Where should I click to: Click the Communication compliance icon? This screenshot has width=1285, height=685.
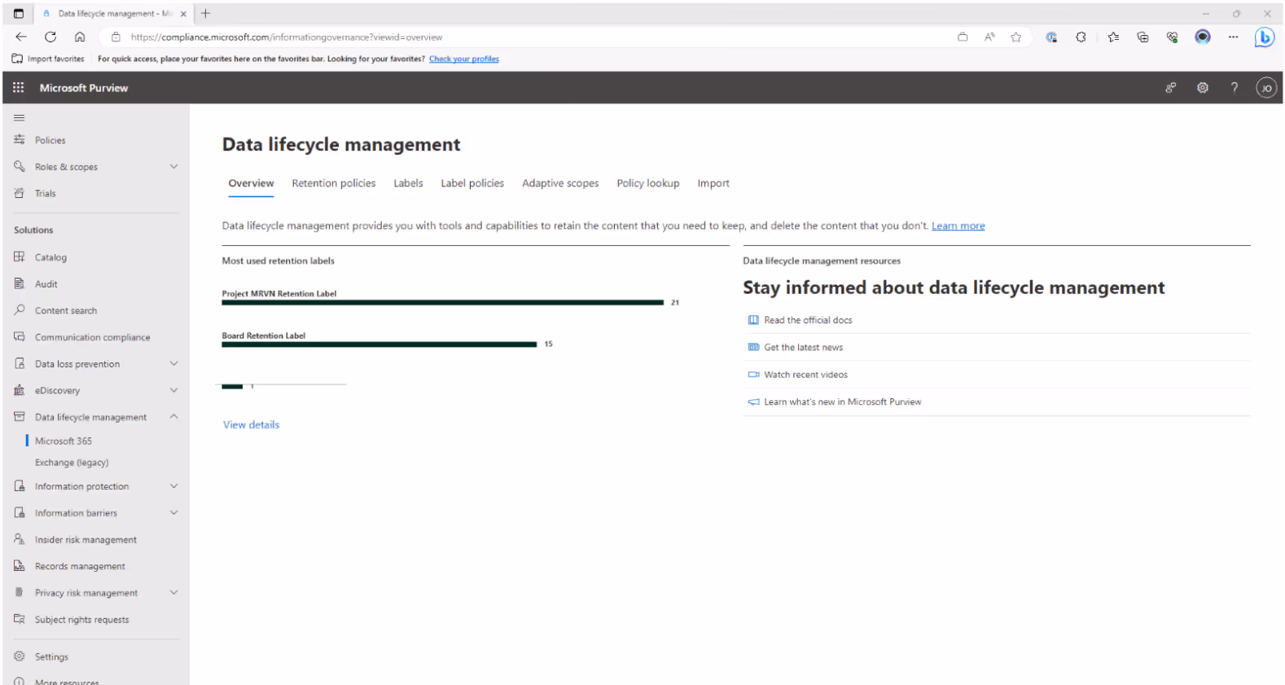click(20, 336)
